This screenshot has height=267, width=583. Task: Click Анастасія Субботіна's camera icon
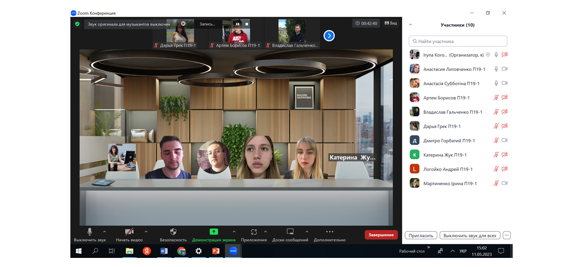504,83
